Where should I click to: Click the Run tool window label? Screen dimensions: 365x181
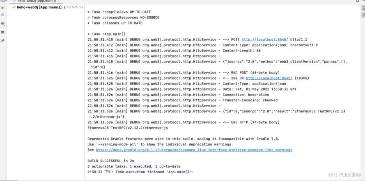coord(4,1)
